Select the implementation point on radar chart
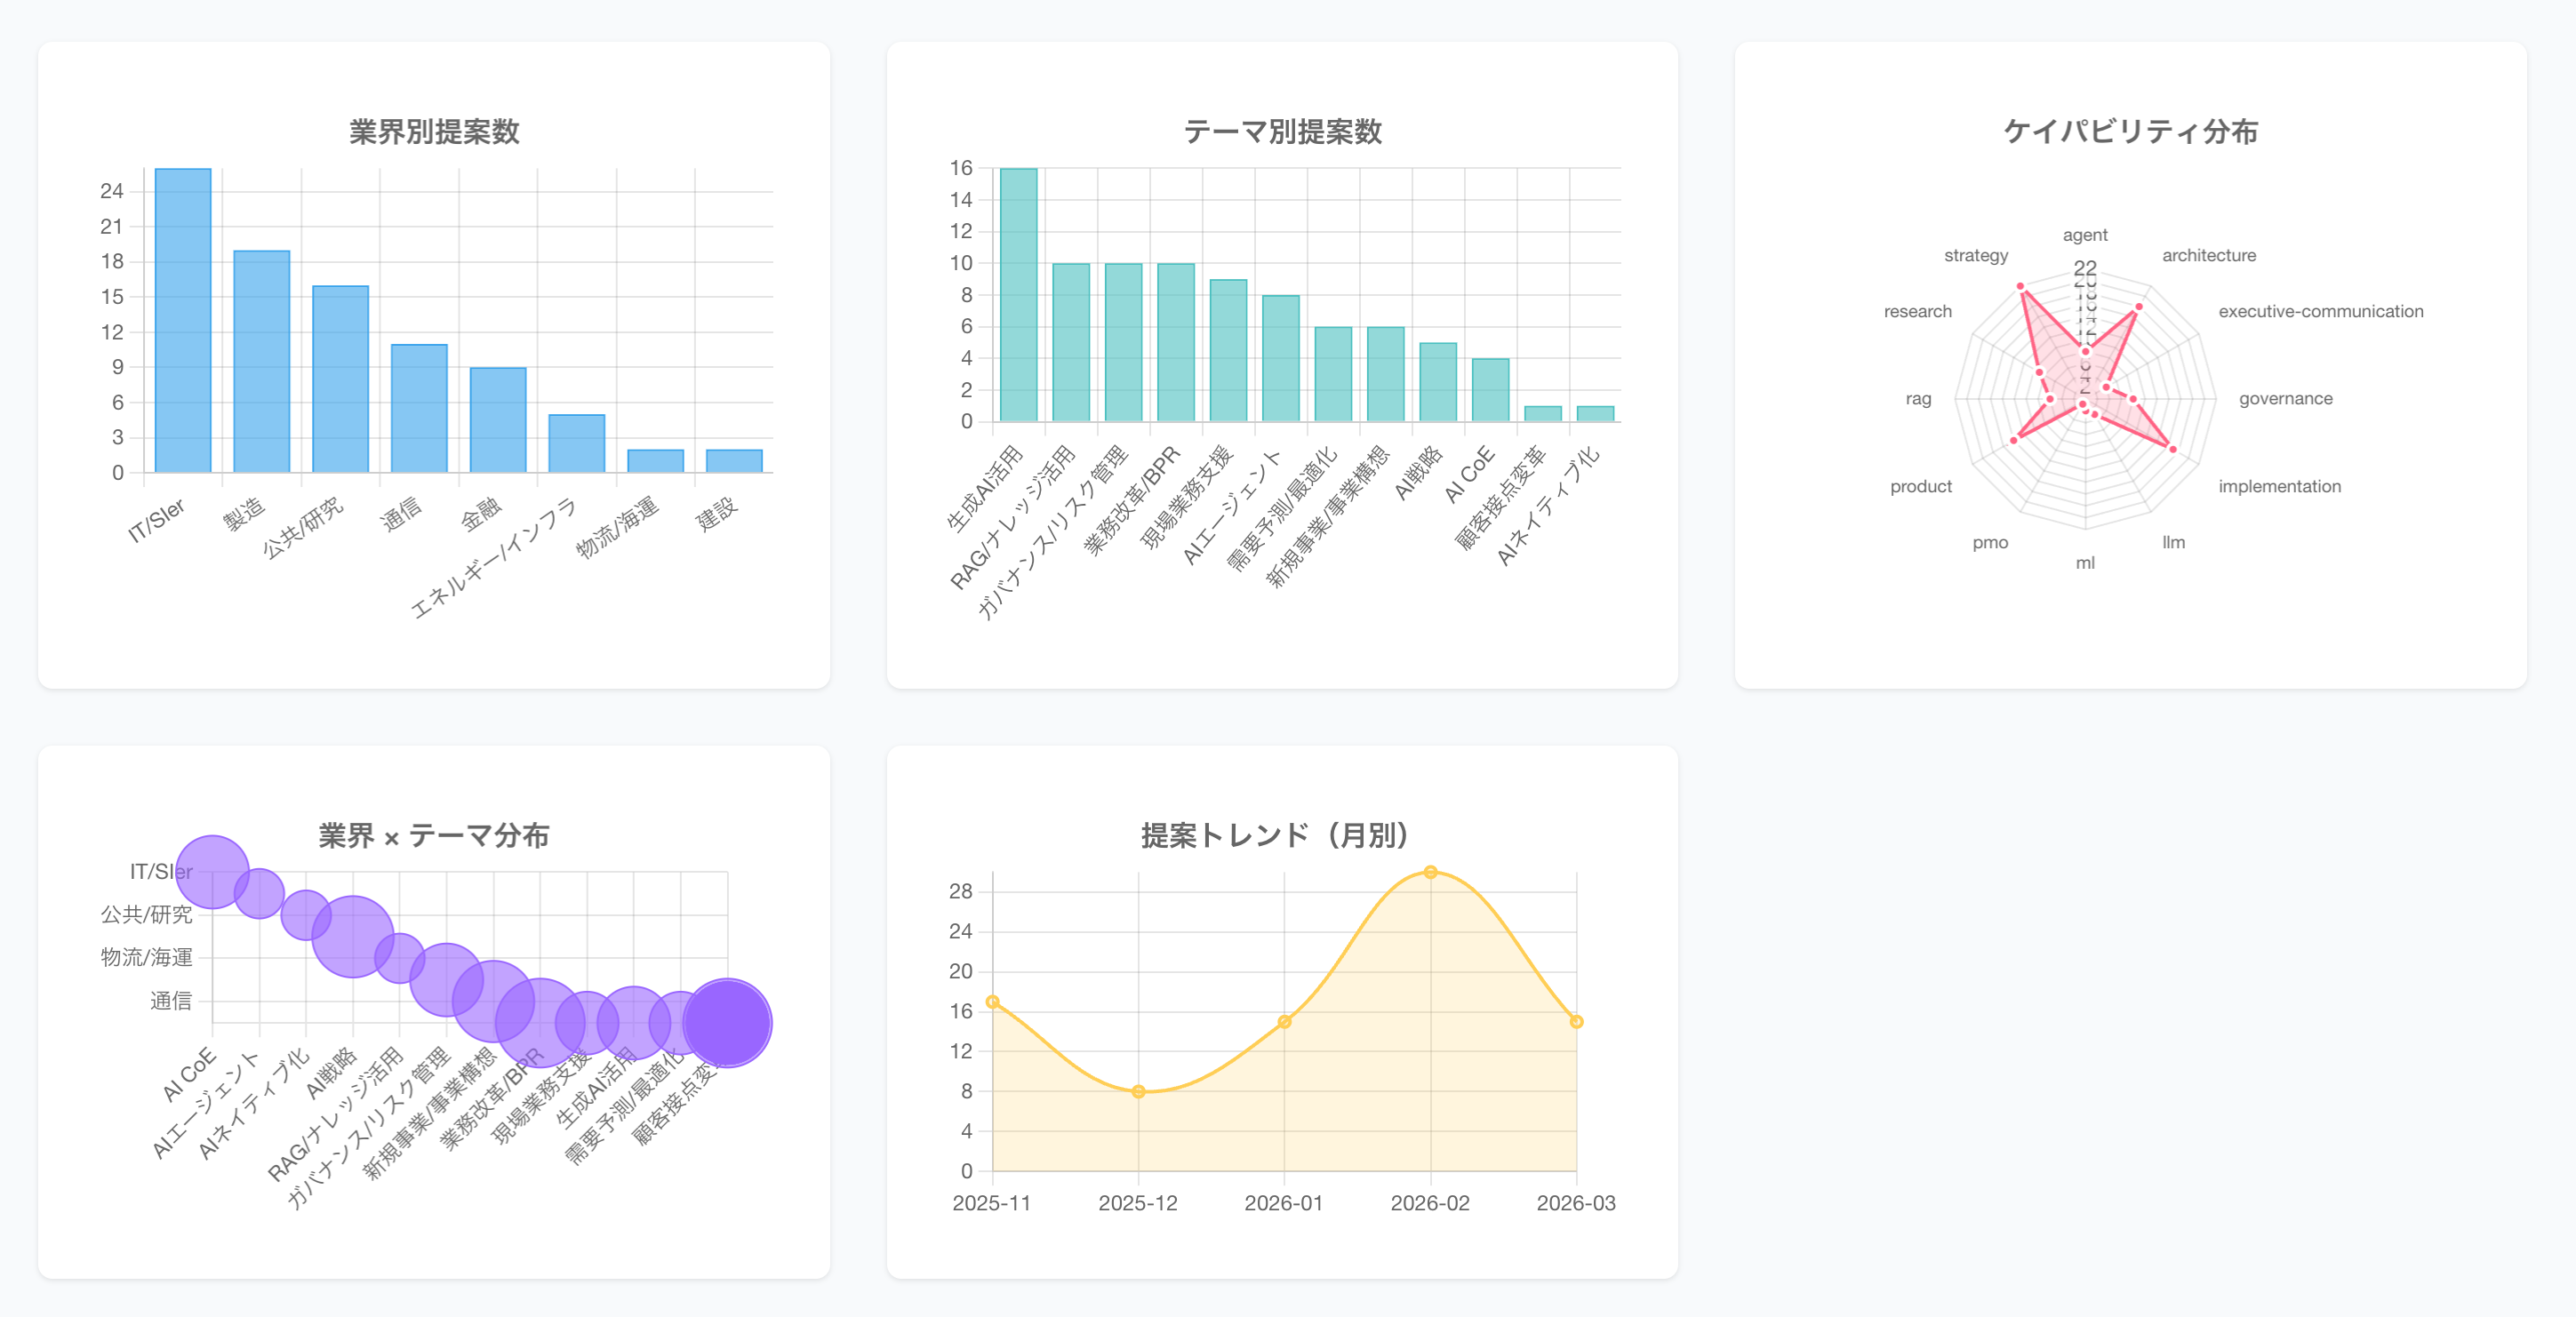The image size is (2576, 1317). (2173, 449)
